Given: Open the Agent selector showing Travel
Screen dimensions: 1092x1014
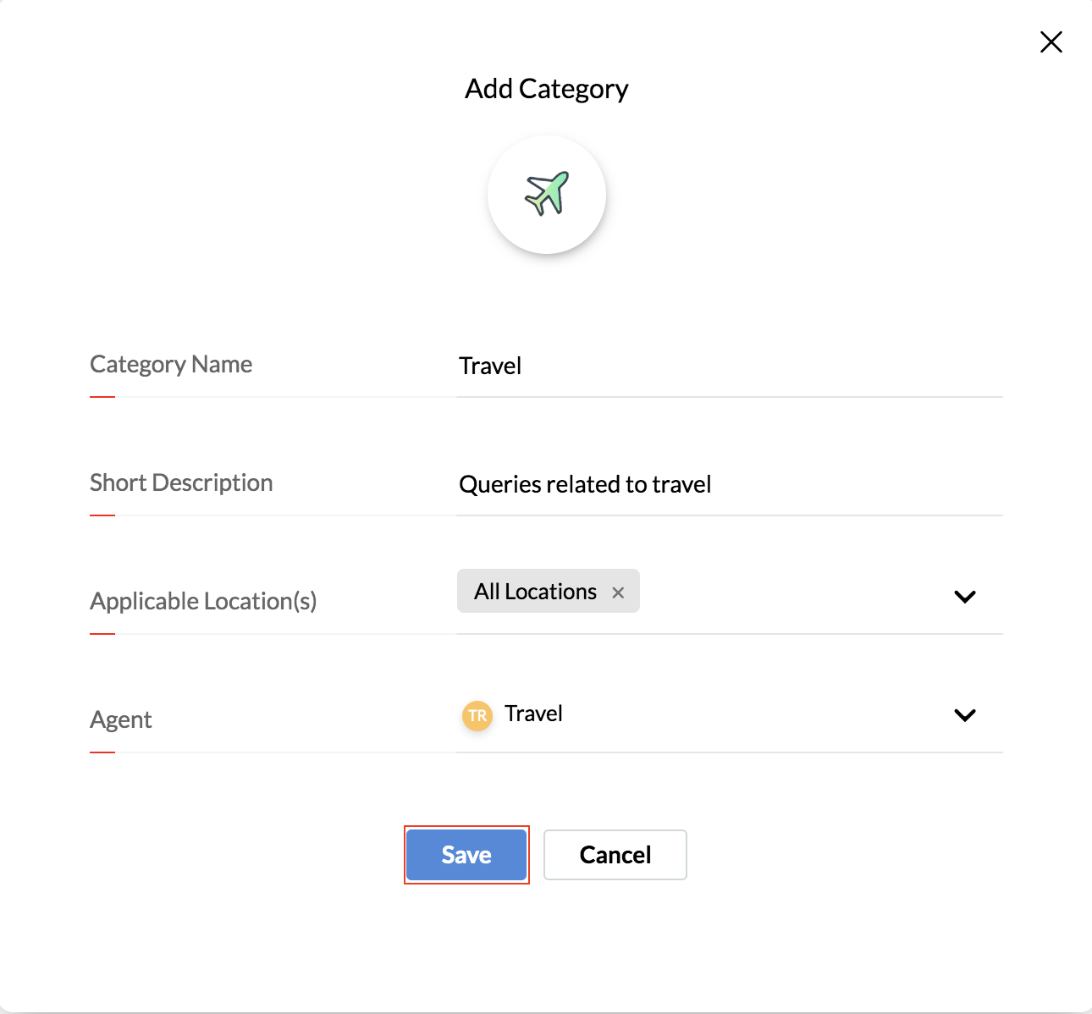Looking at the screenshot, I should pyautogui.click(x=730, y=715).
